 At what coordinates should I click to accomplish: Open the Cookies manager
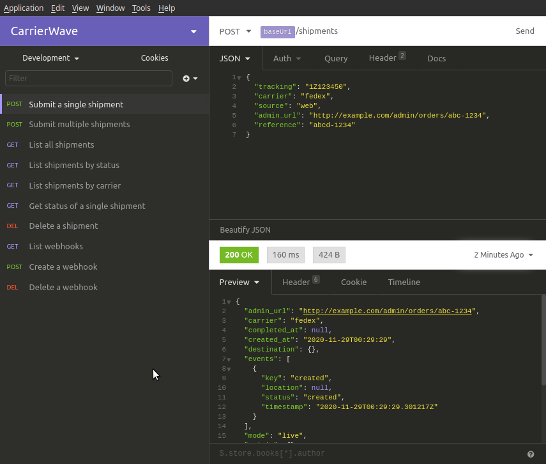click(x=155, y=58)
